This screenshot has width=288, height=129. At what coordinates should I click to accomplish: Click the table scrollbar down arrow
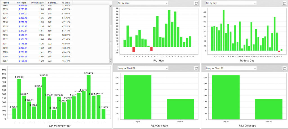tap(111, 61)
